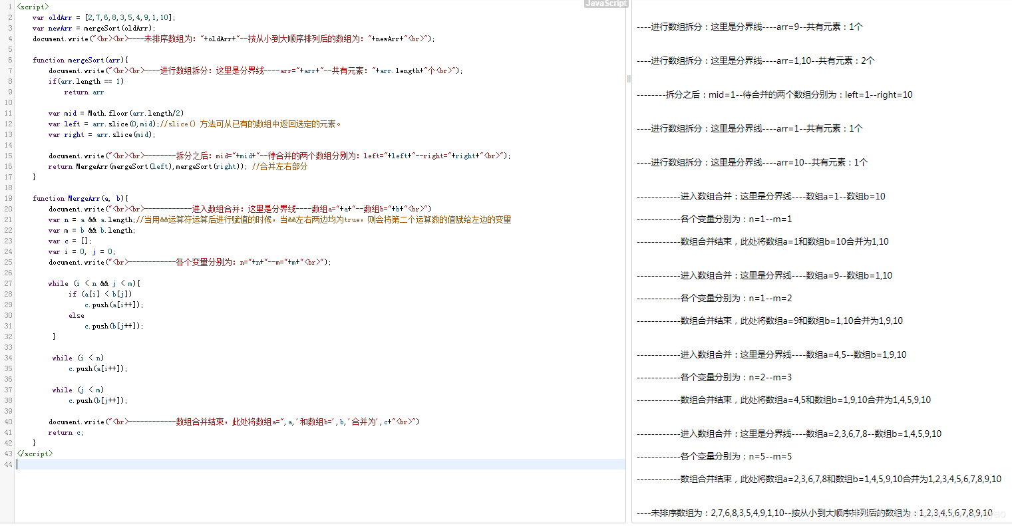Screen dimensions: 1012x526
Task: Click output line 'n=5--m=5'
Action: pos(714,456)
